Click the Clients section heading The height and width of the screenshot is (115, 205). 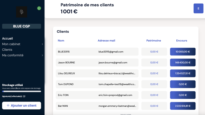coord(63,32)
